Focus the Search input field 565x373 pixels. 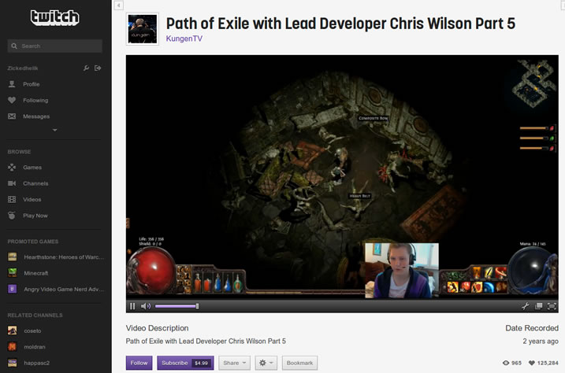[x=55, y=46]
